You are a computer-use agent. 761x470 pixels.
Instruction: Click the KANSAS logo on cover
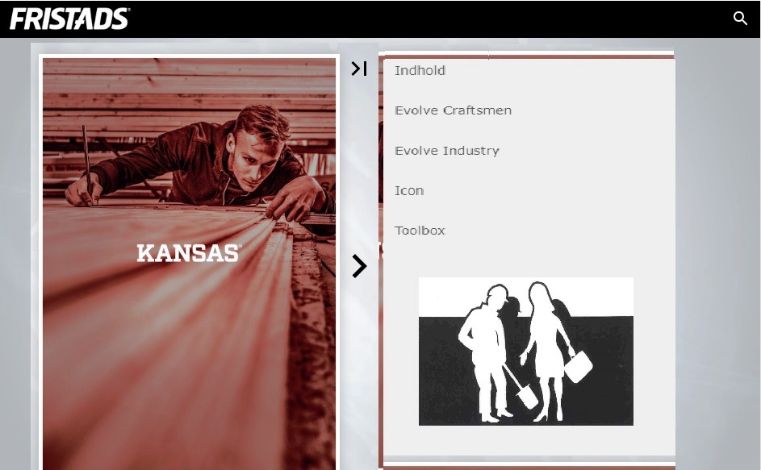[188, 253]
